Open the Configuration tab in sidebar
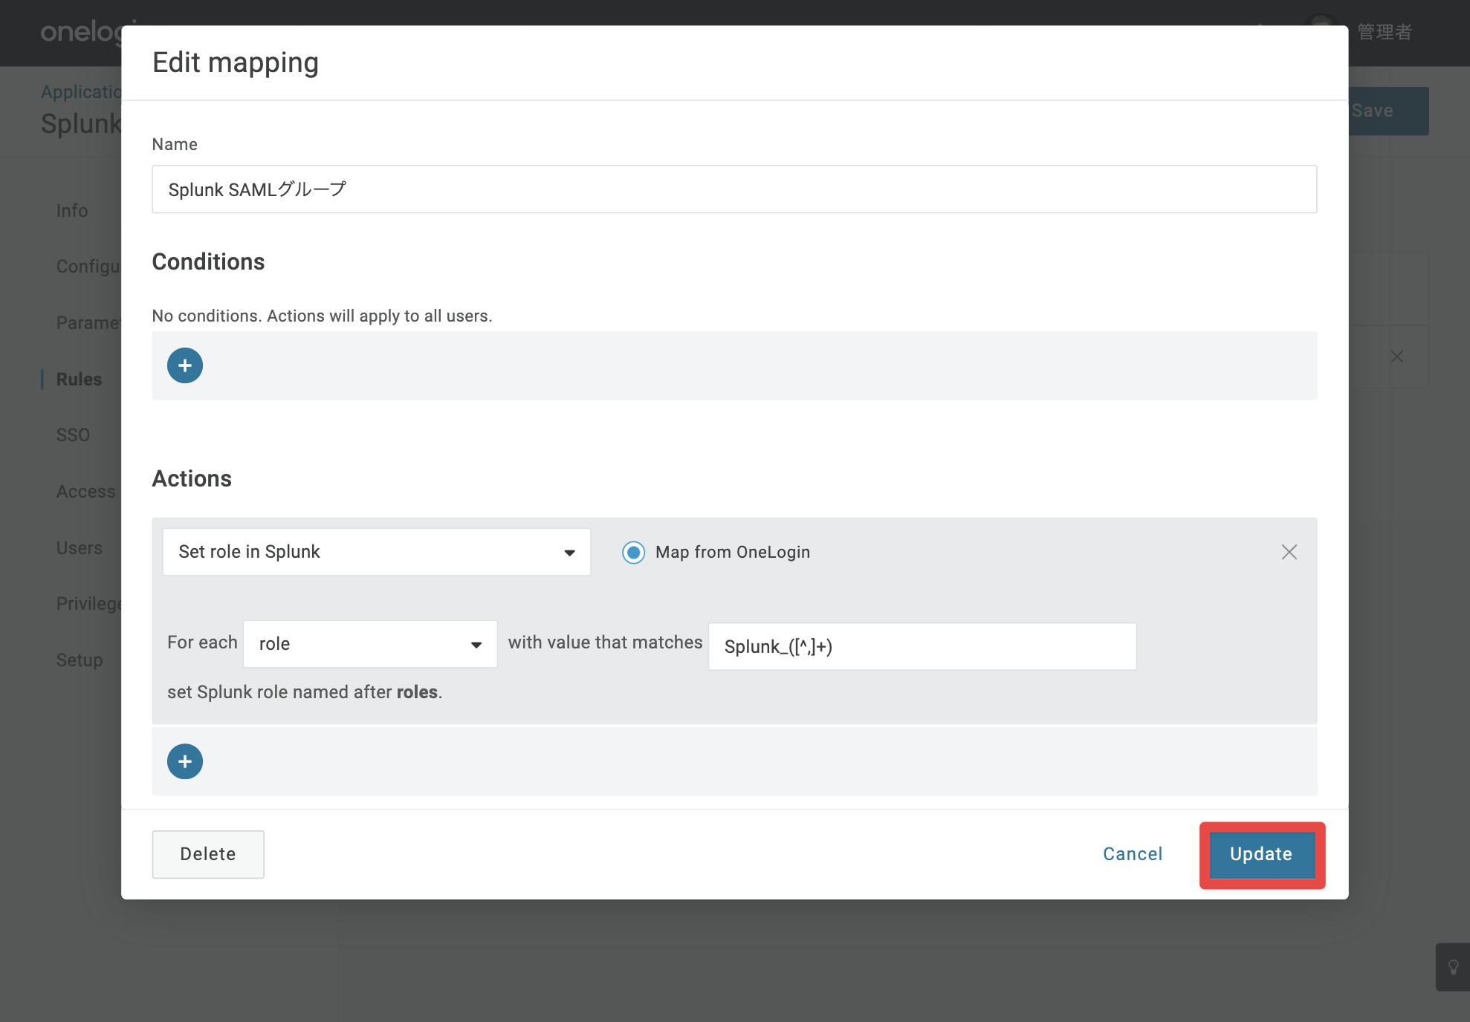The image size is (1470, 1022). tap(88, 266)
